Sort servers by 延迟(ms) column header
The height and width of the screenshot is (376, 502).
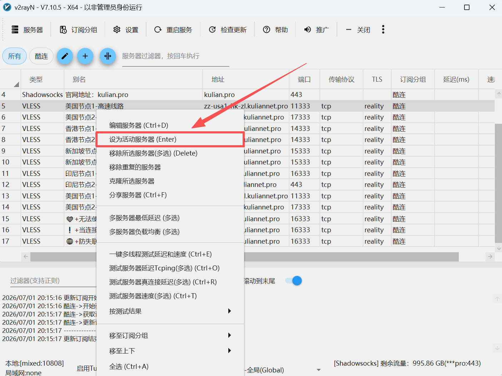[456, 79]
